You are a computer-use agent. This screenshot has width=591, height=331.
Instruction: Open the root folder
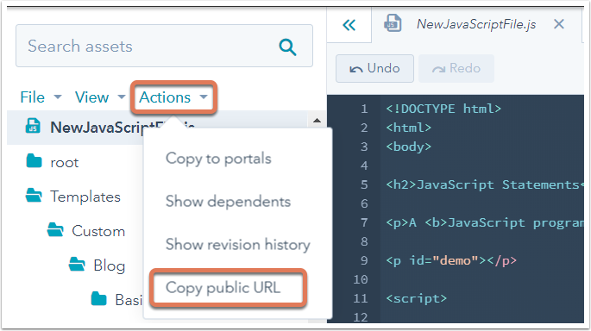pyautogui.click(x=65, y=162)
